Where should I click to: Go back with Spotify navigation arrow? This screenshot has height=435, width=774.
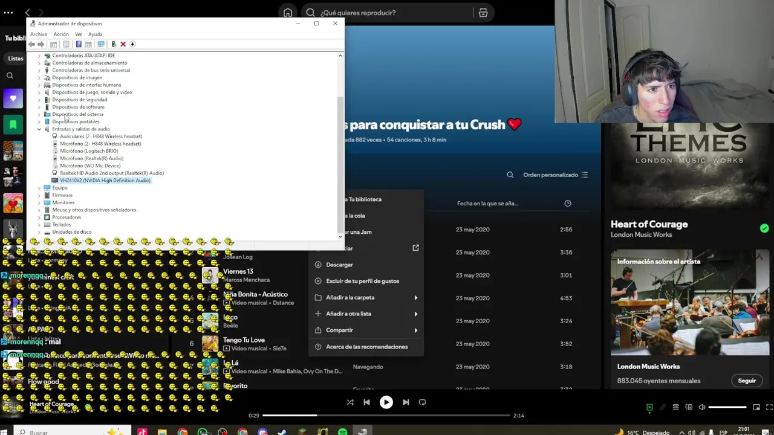pos(27,13)
